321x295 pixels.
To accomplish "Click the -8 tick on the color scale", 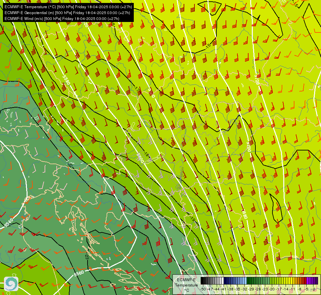I will [x=299, y=289].
